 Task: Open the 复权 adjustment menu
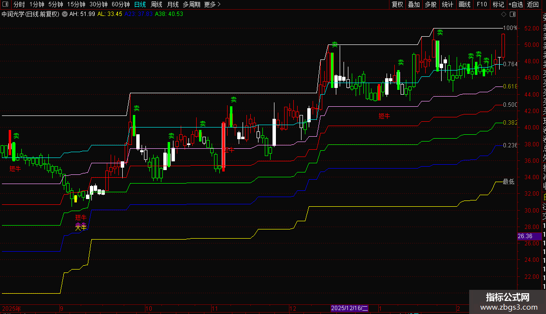(397, 4)
